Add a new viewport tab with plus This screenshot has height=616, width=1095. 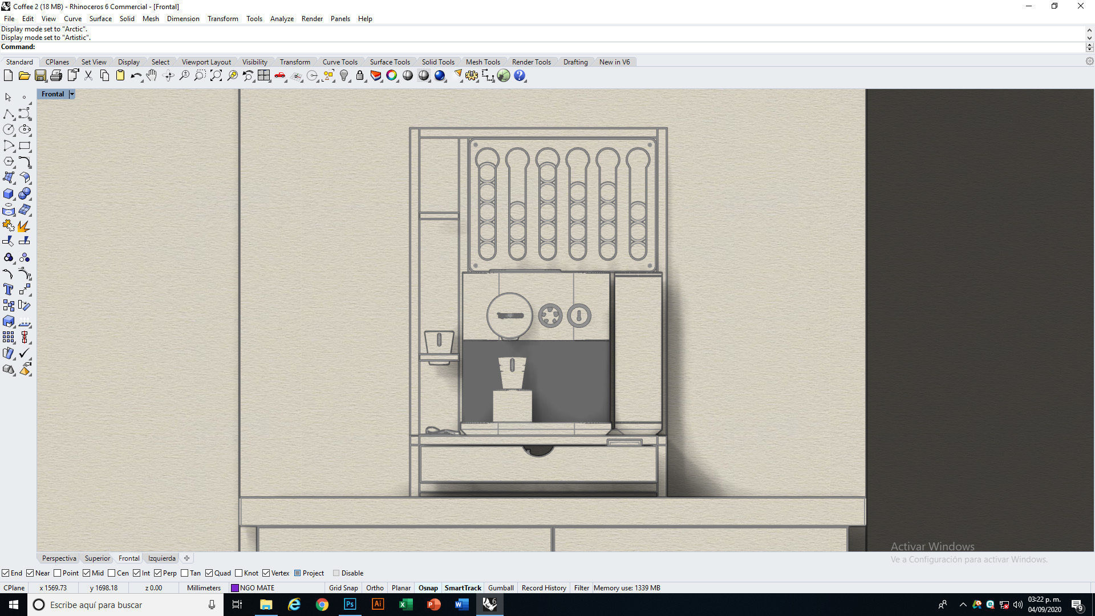pyautogui.click(x=186, y=558)
